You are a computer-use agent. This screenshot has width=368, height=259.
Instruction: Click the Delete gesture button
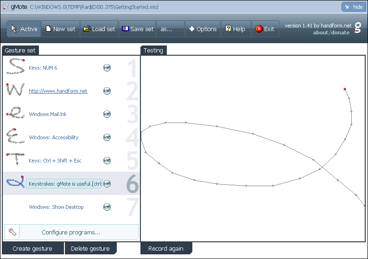(90, 248)
